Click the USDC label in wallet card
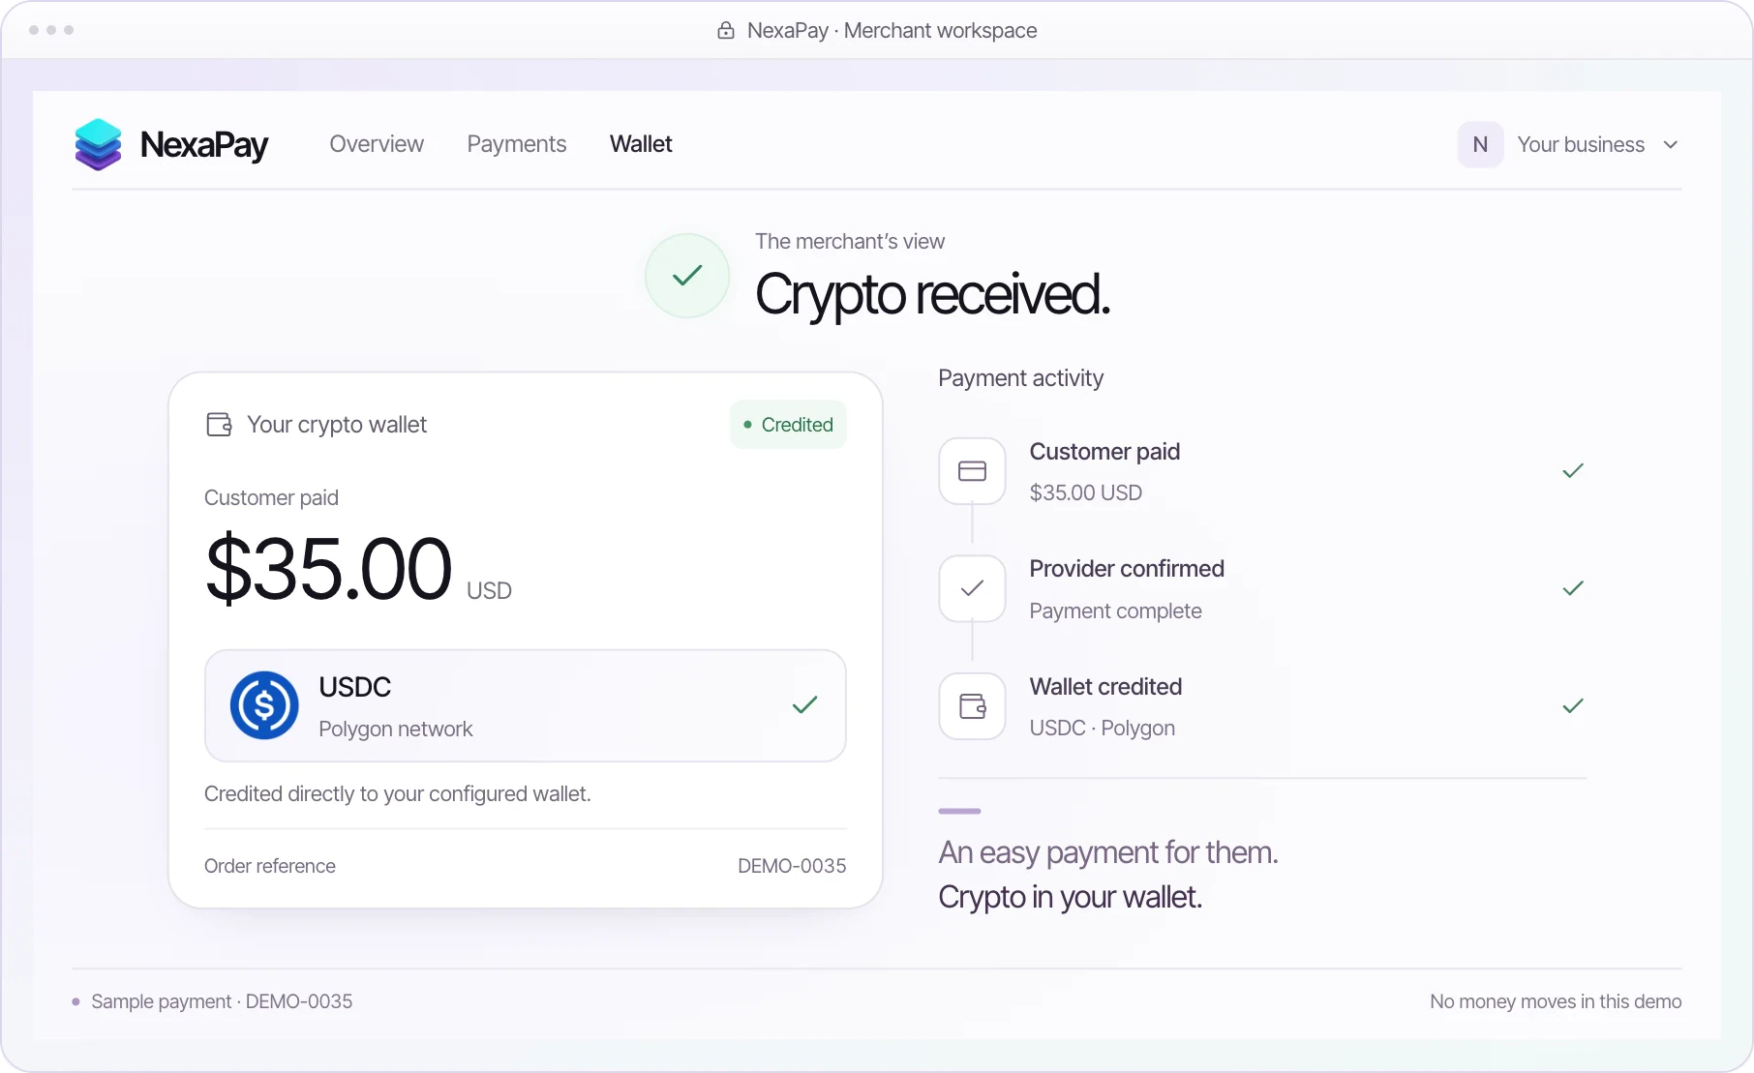Image resolution: width=1754 pixels, height=1073 pixels. pos(355,687)
